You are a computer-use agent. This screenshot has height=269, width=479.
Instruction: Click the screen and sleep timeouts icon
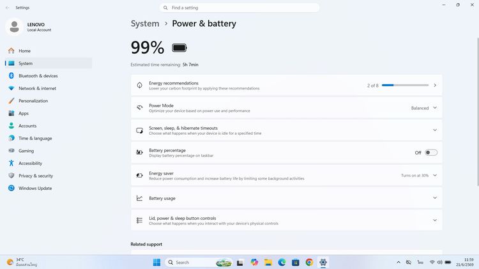click(140, 130)
